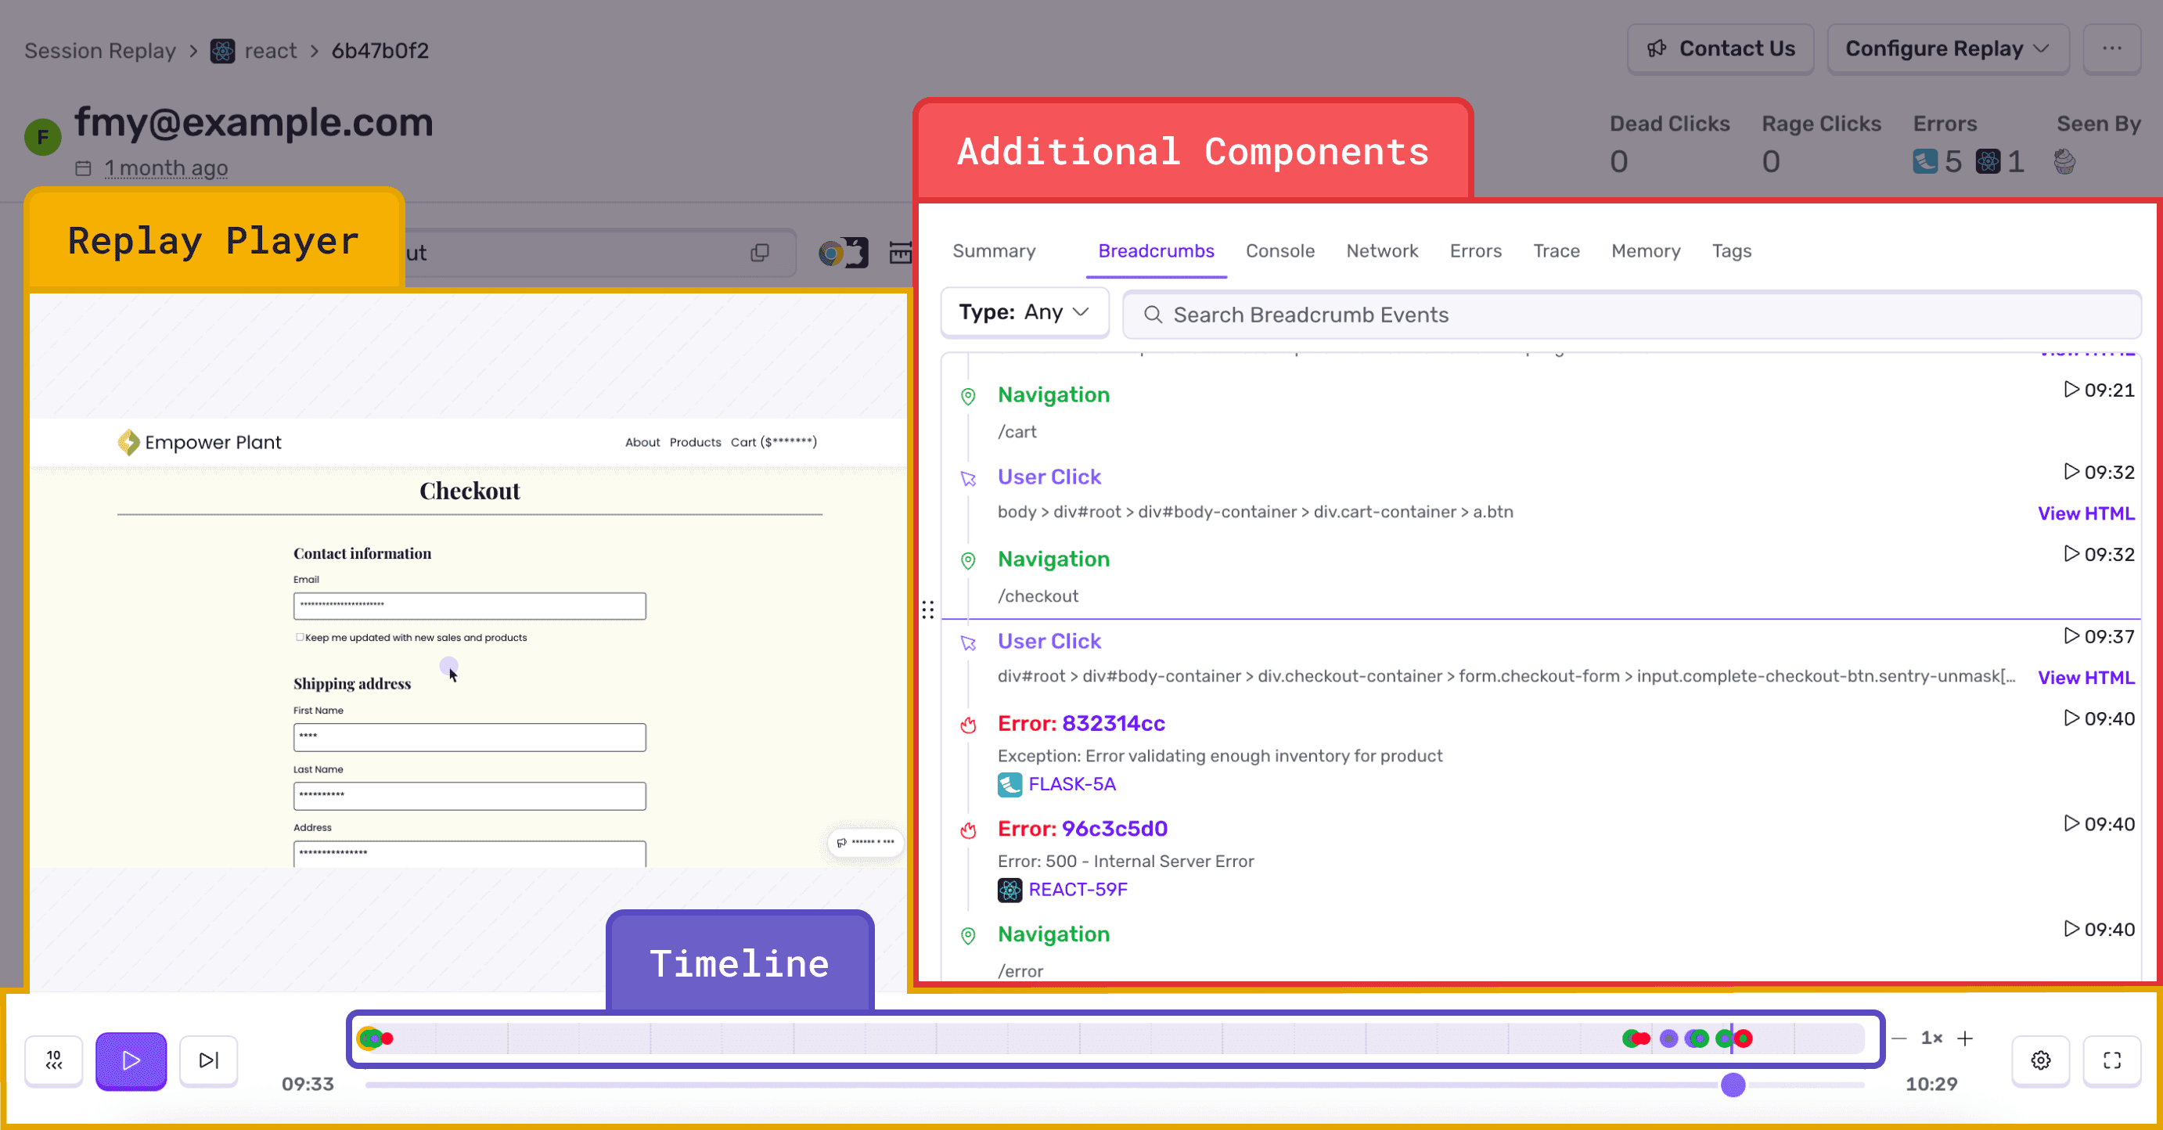Screen dimensions: 2163x1130
Task: Click the Contact Us button
Action: point(1721,48)
